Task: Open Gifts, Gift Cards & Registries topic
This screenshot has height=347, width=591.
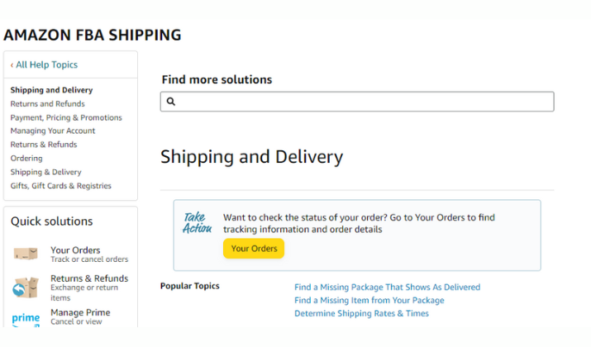Action: [60, 186]
